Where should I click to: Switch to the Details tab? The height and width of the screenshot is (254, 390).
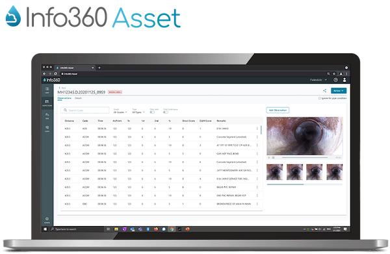[x=78, y=98]
